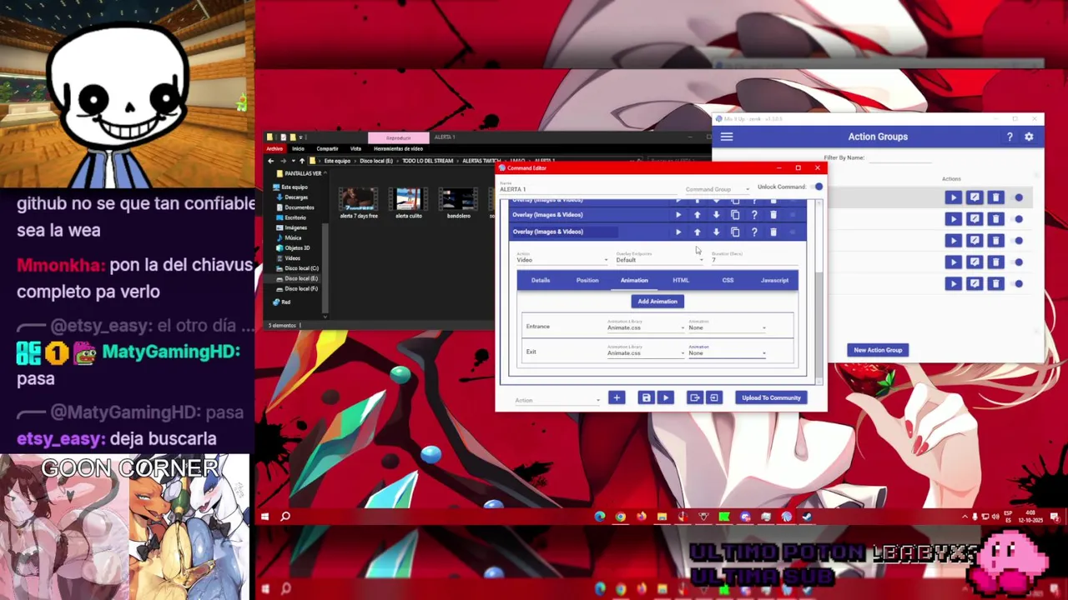
Task: Save the command with floppy icon
Action: tap(646, 398)
